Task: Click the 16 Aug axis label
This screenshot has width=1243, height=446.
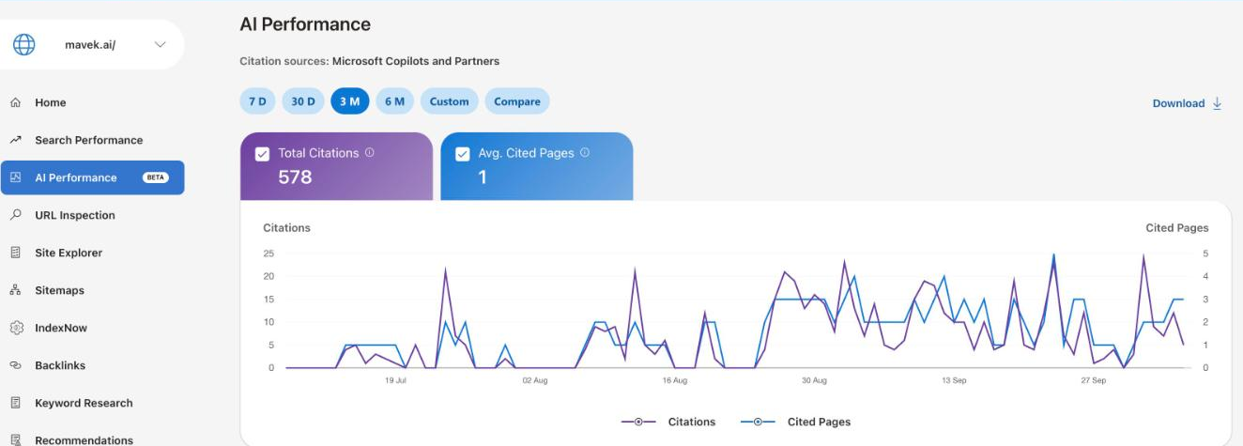Action: click(674, 380)
